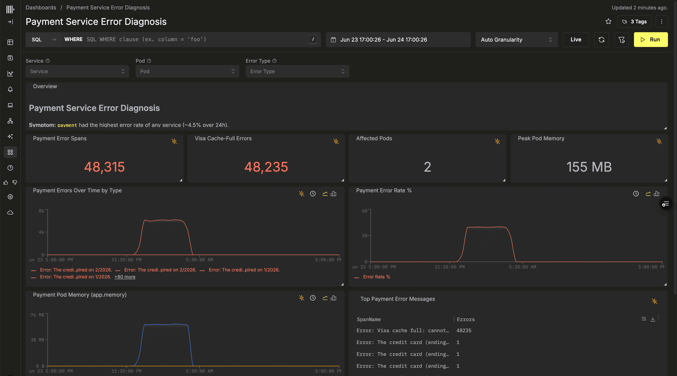677x376 pixels.
Task: Star this dashboard as favorite
Action: [608, 21]
